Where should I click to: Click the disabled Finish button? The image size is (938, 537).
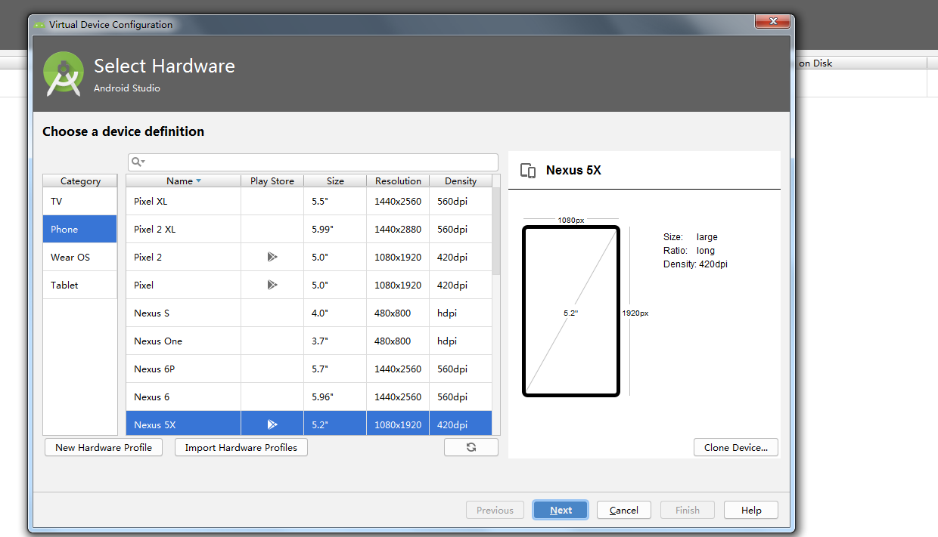coord(688,510)
